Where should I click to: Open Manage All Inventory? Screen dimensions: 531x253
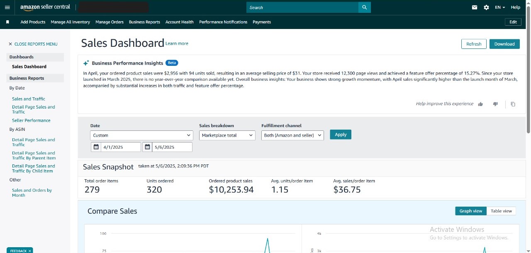(70, 22)
